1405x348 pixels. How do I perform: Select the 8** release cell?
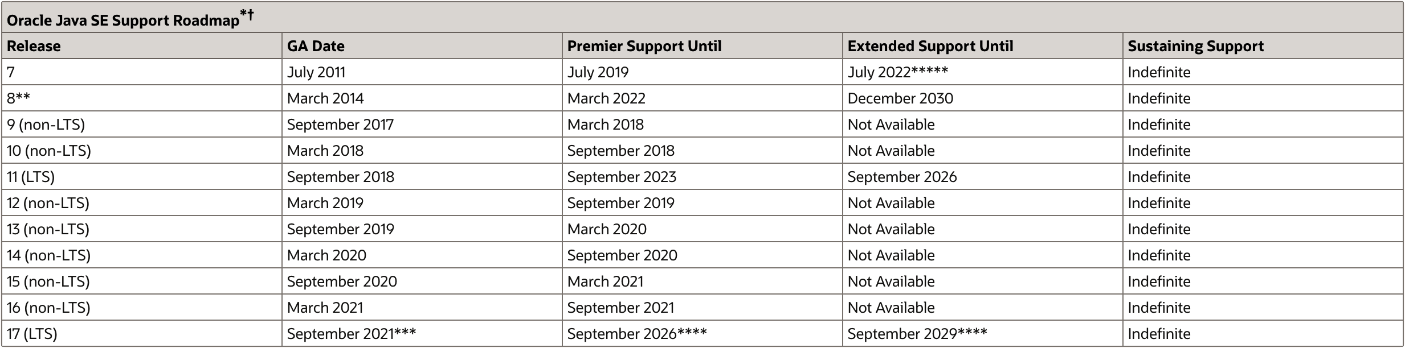[142, 98]
